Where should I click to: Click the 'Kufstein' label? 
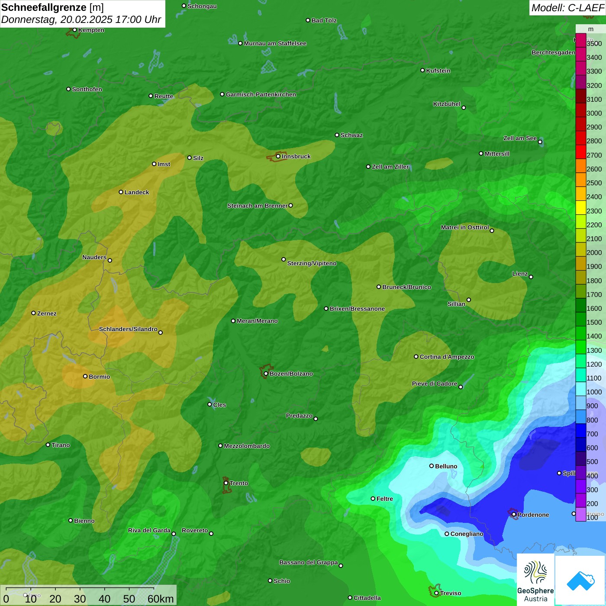point(438,71)
